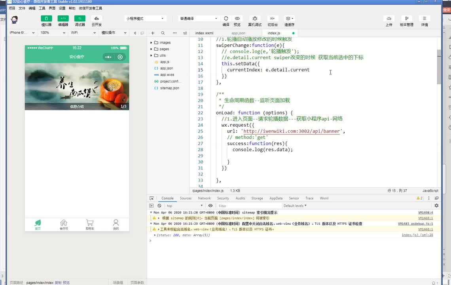
Task: Open app.js in file tree
Action: 165,62
